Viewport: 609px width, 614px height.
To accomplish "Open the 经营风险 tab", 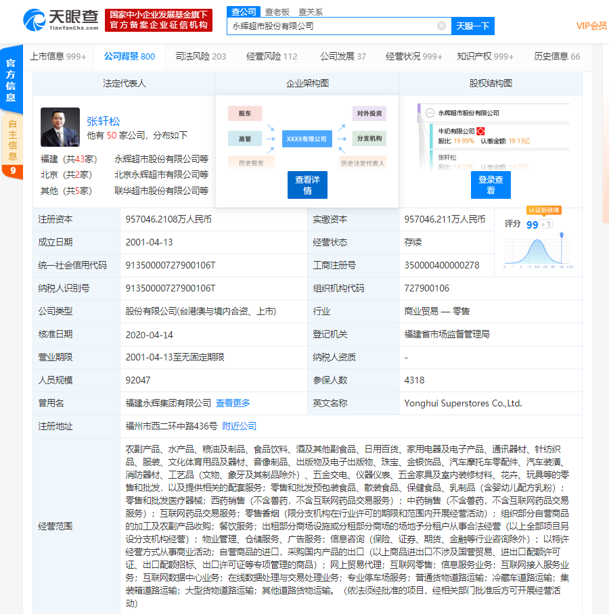I will pyautogui.click(x=271, y=56).
